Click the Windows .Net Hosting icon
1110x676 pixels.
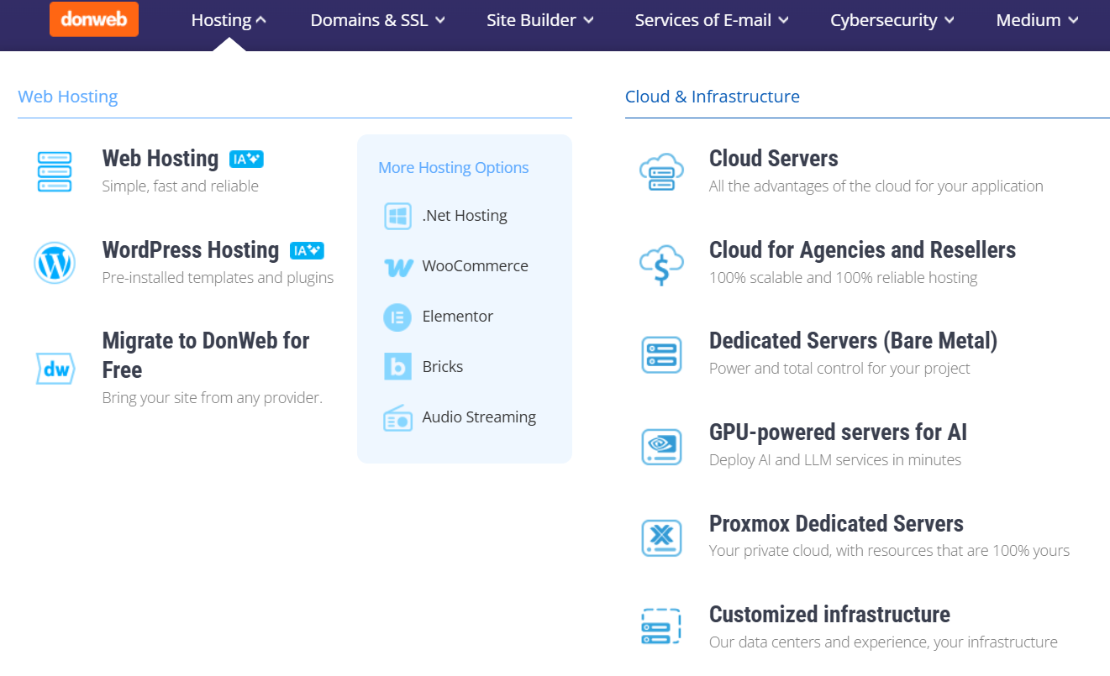click(x=397, y=216)
